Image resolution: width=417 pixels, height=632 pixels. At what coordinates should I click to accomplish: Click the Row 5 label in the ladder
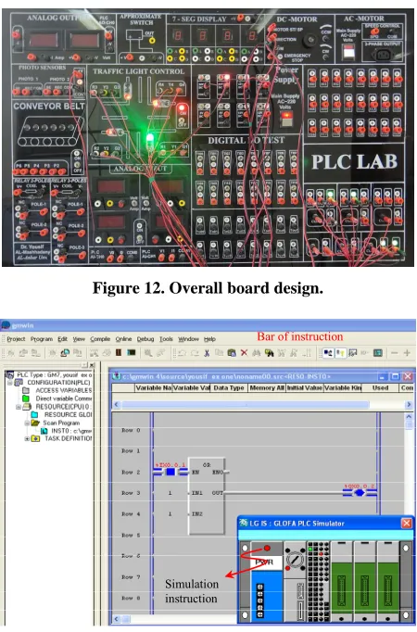pyautogui.click(x=131, y=535)
